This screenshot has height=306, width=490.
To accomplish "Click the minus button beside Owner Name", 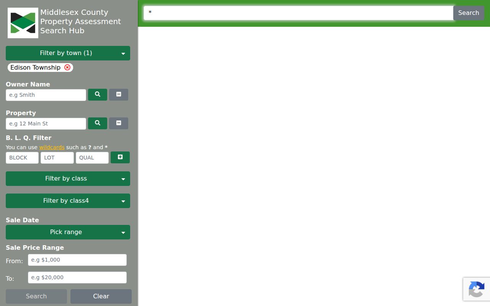I will (x=119, y=94).
